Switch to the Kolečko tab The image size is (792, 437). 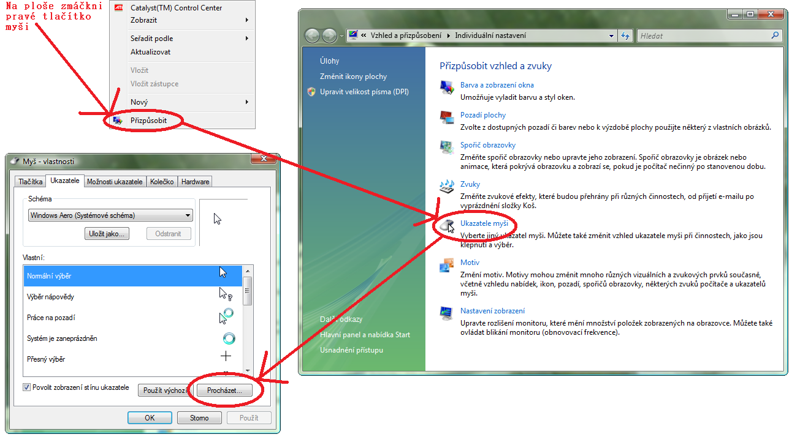(x=162, y=182)
